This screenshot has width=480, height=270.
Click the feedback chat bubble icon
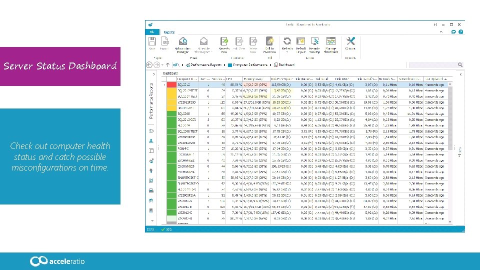[x=453, y=32]
